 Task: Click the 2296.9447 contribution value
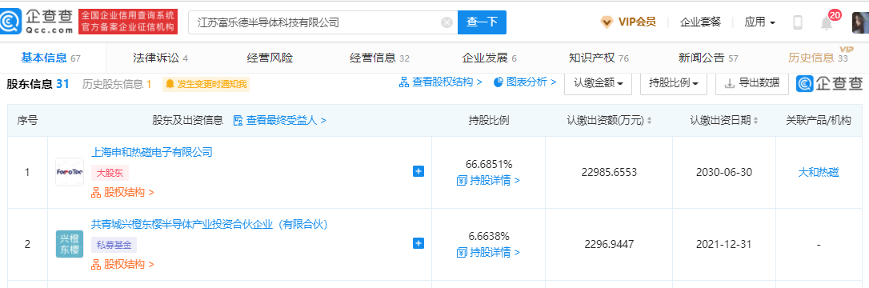coord(609,244)
